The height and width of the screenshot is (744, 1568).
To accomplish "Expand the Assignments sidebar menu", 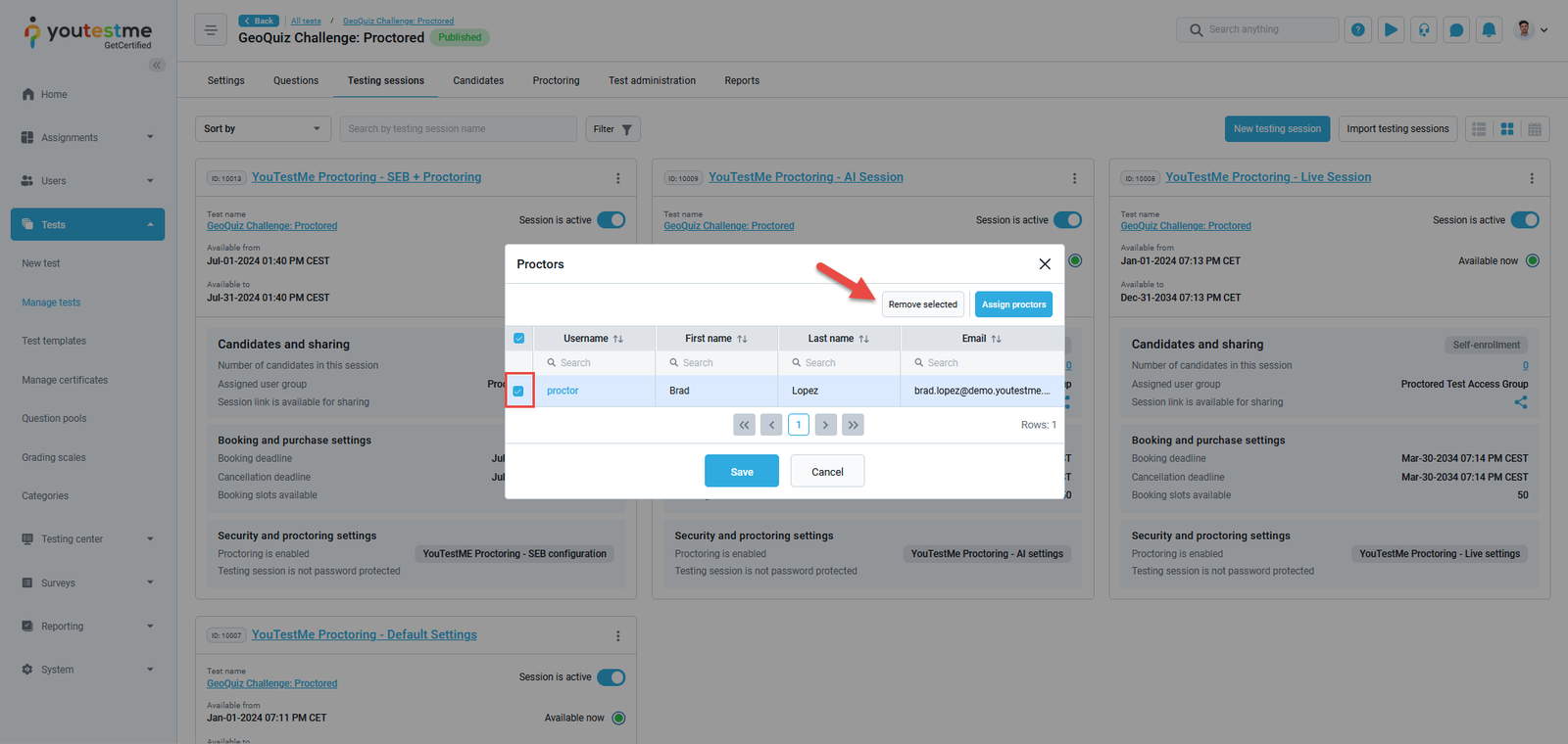I will coord(88,138).
